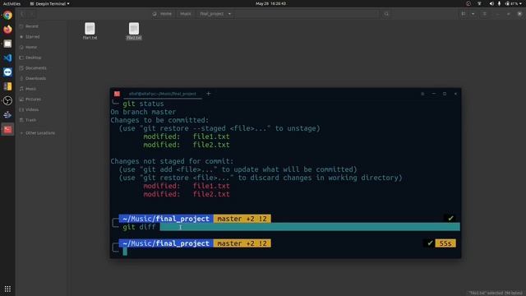Screen dimensions: 526x296
Task: Navigate to Home in the path bar
Action: point(163,14)
